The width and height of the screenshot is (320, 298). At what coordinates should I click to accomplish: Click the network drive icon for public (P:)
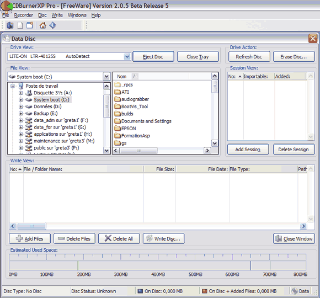[29, 148]
